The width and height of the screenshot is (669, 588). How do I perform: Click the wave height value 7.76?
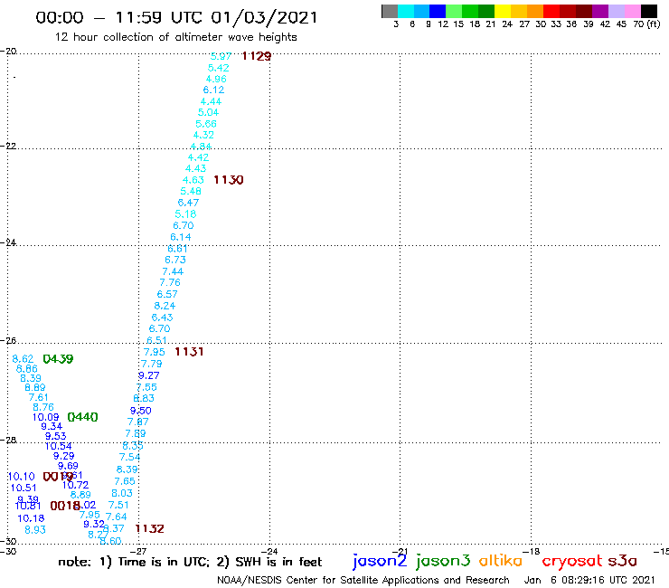click(x=170, y=282)
